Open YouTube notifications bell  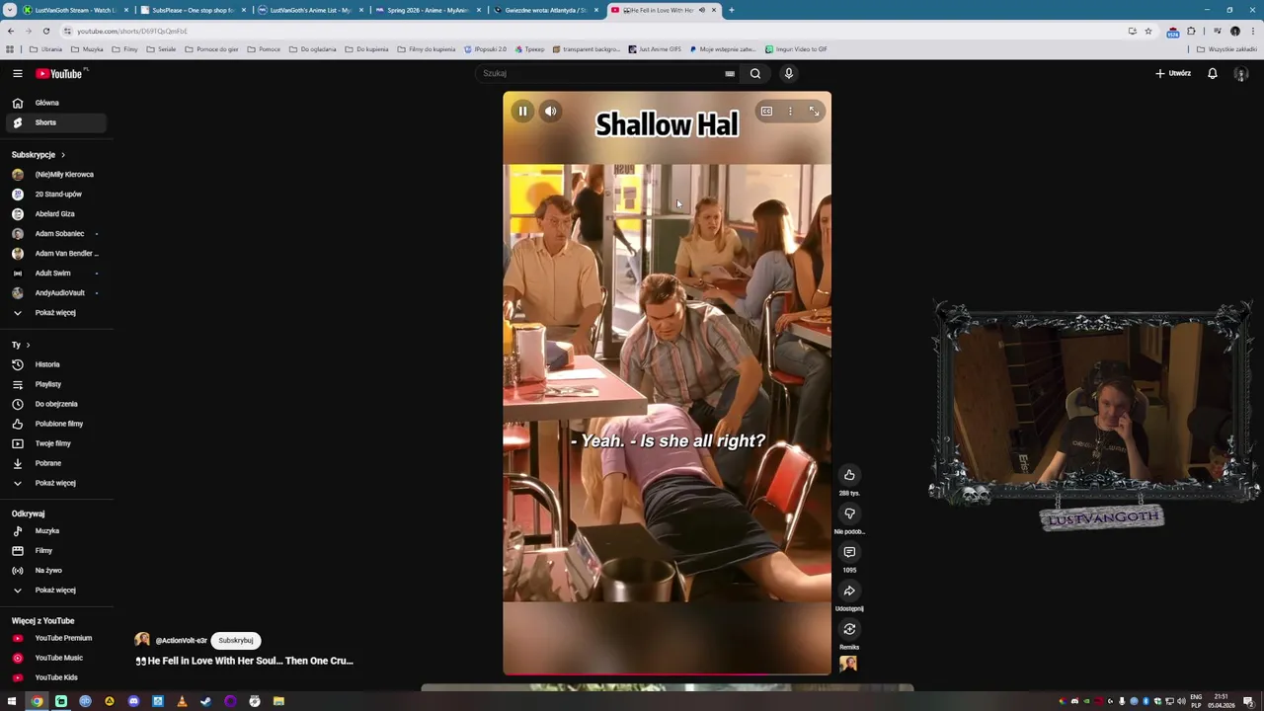1213,73
